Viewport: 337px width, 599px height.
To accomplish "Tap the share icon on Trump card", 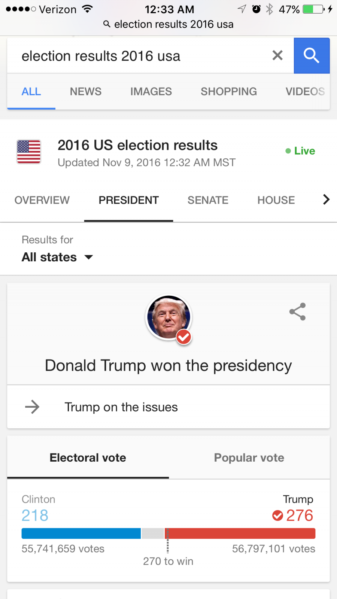I will click(x=298, y=311).
